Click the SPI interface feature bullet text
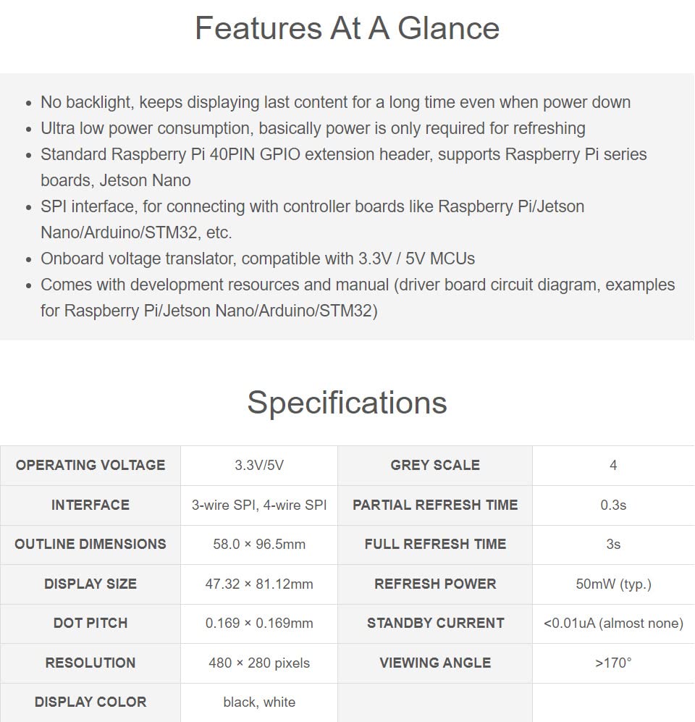Image resolution: width=695 pixels, height=722 pixels. click(x=312, y=206)
